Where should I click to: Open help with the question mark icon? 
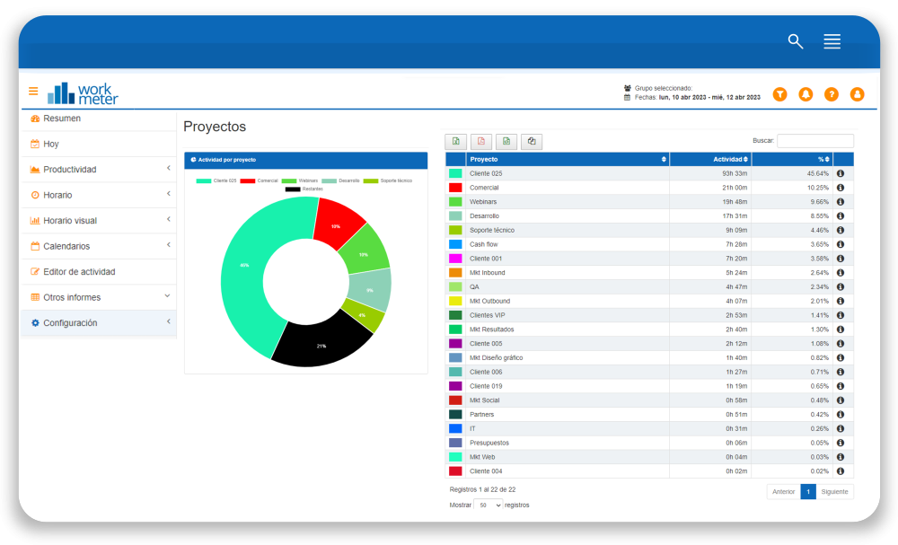pyautogui.click(x=832, y=94)
